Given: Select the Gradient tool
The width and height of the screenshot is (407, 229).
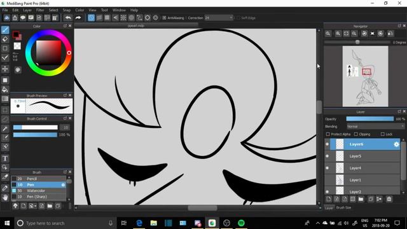Looking at the screenshot, I should 5,99.
